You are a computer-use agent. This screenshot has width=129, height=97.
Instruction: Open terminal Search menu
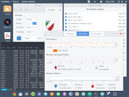[x=20, y=48]
